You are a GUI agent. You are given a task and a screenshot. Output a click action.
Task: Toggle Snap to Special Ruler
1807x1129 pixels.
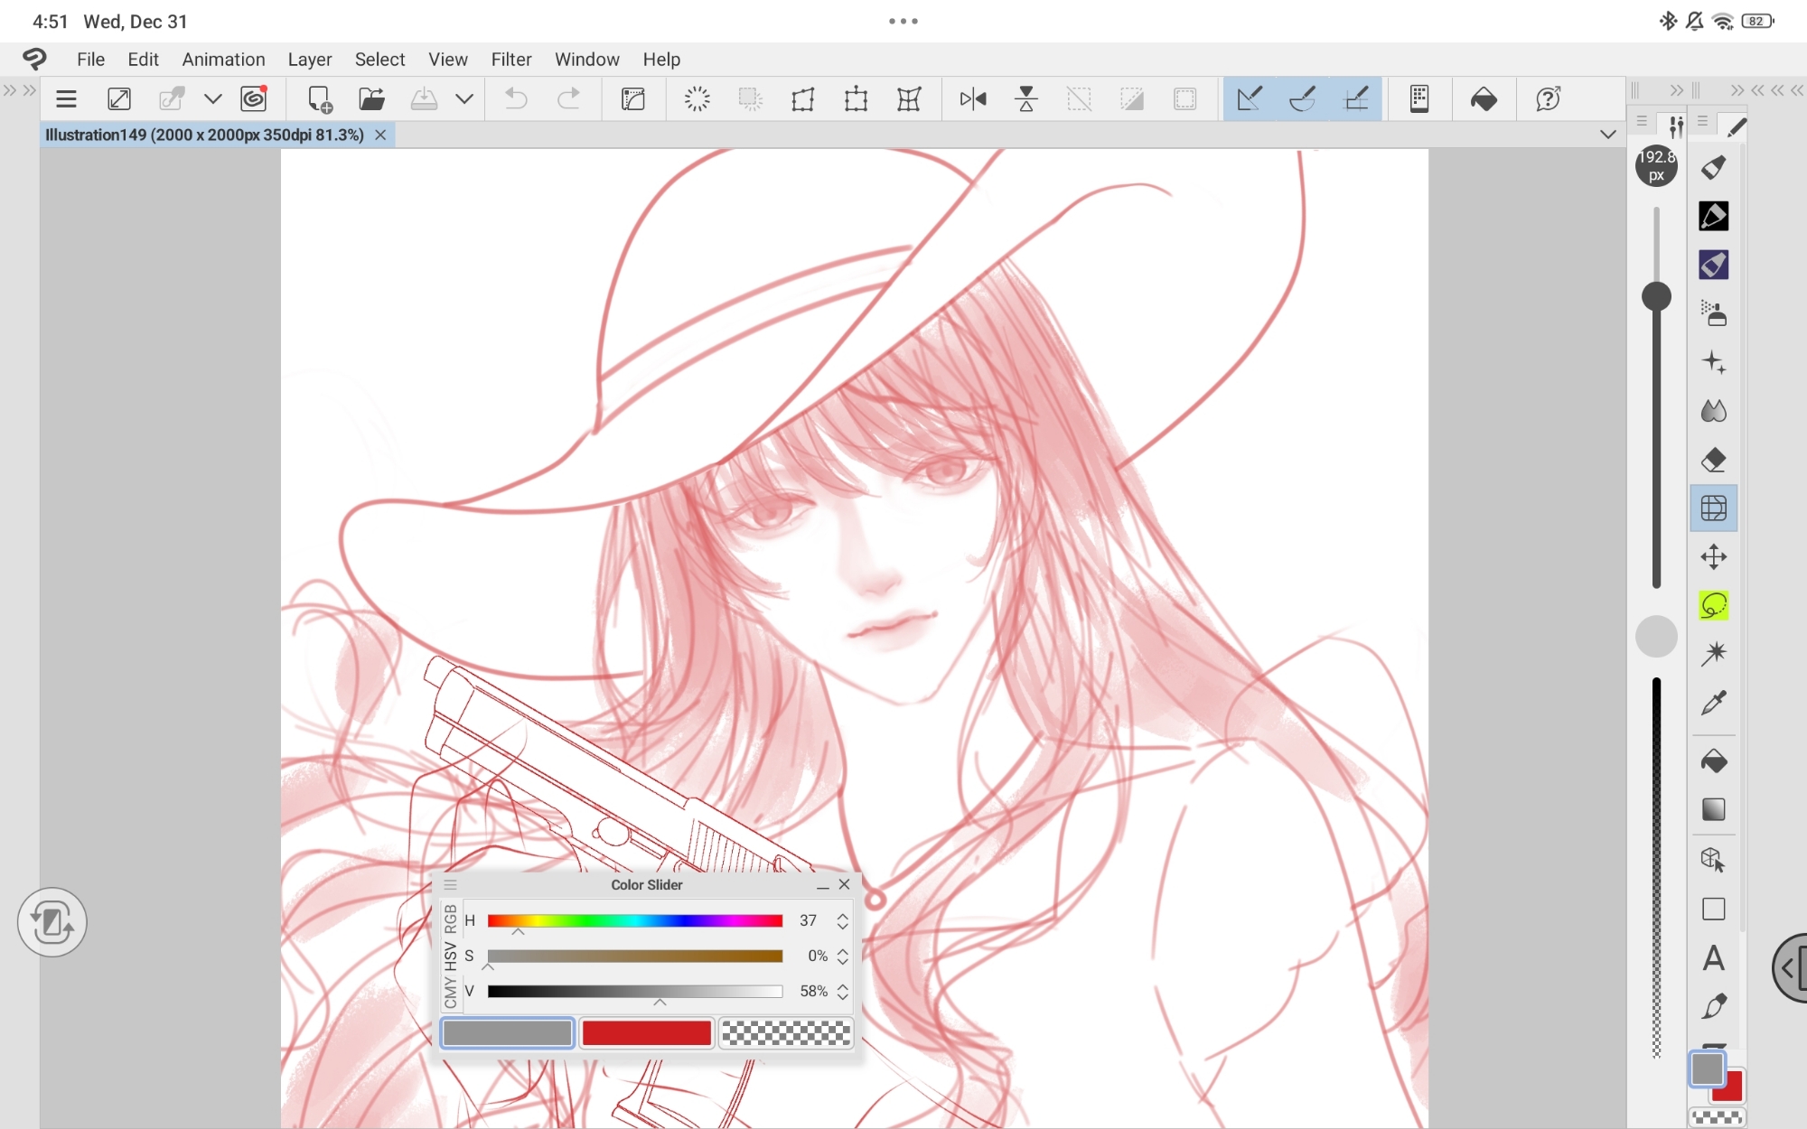pyautogui.click(x=1303, y=99)
